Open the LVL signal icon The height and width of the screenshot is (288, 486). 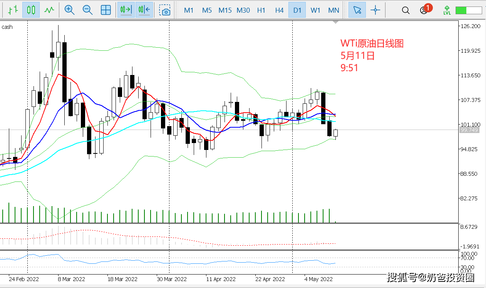(447, 10)
